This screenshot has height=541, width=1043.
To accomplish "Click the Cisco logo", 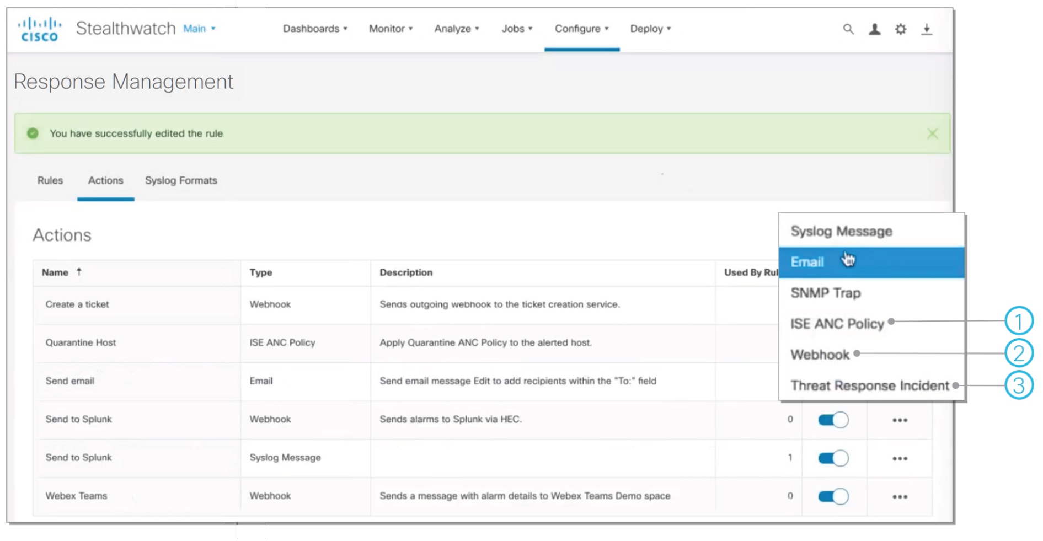I will [39, 29].
